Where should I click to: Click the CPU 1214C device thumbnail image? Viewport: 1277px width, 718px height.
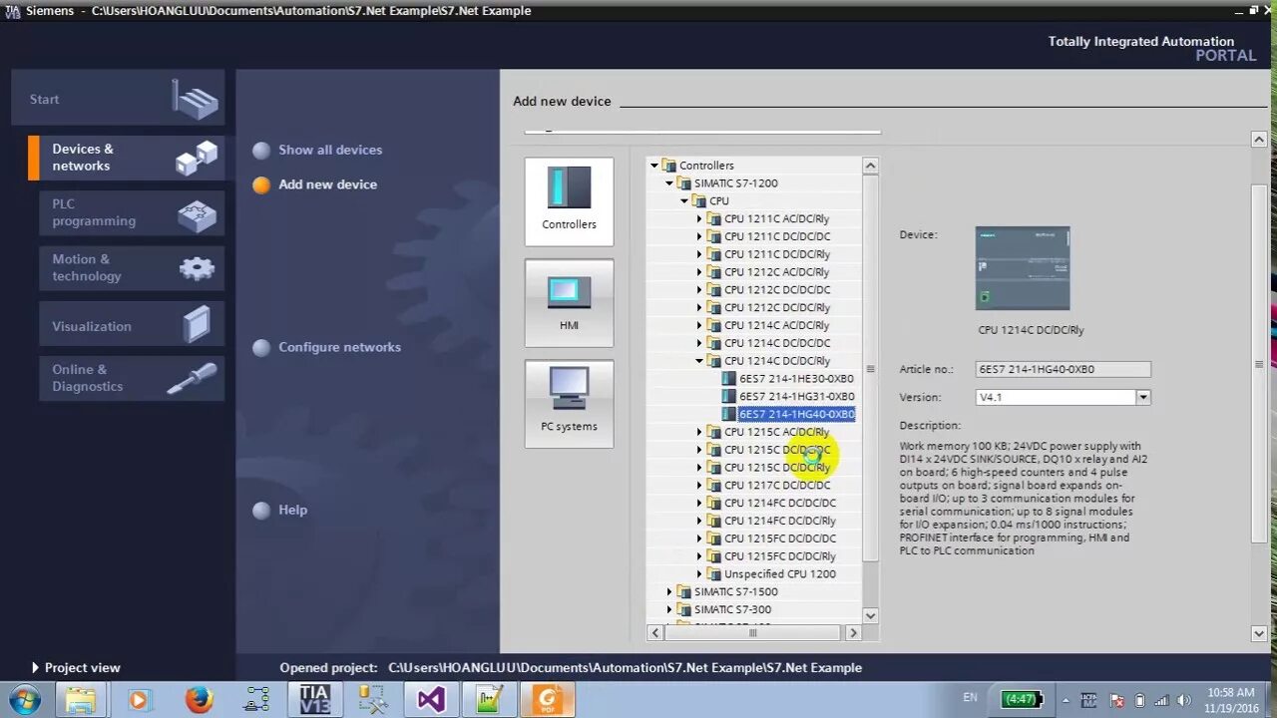coord(1023,267)
